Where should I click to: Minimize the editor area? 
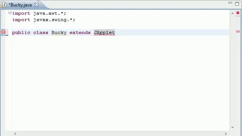[x=230, y=3]
